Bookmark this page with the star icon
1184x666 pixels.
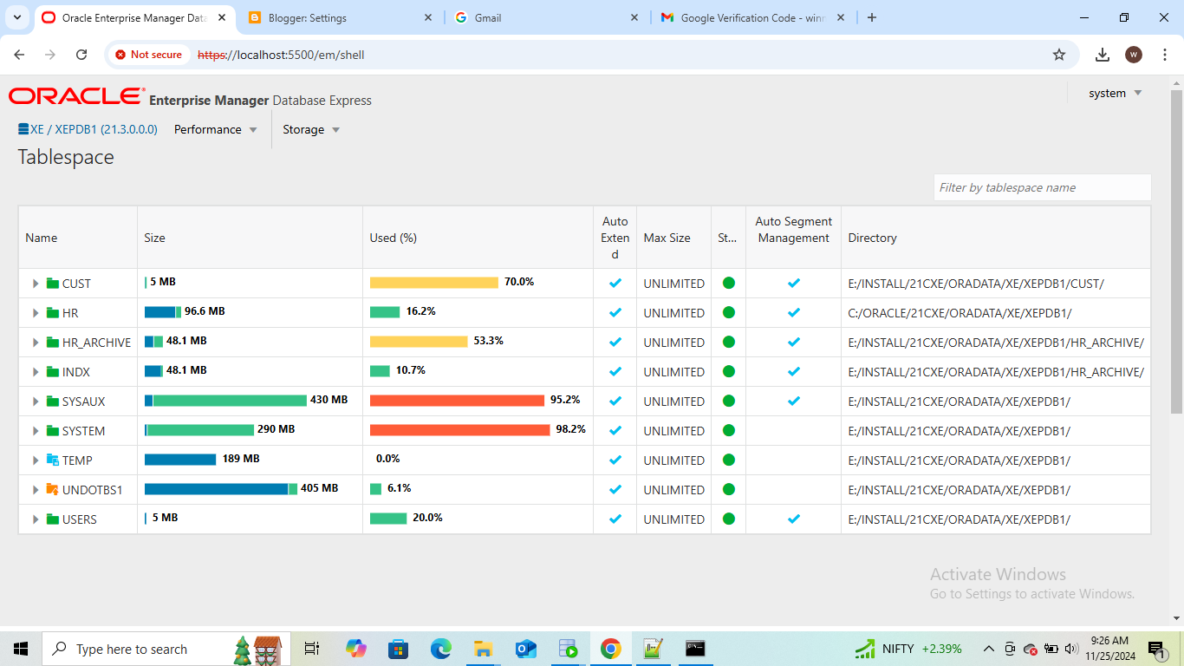tap(1058, 55)
